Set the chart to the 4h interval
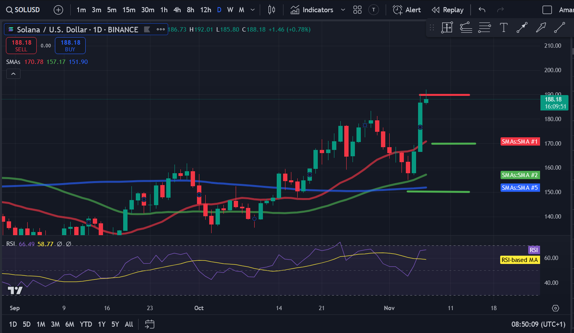574x333 pixels. pos(177,10)
